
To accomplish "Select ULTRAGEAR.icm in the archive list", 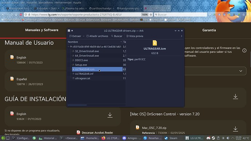I will [x=97, y=69].
